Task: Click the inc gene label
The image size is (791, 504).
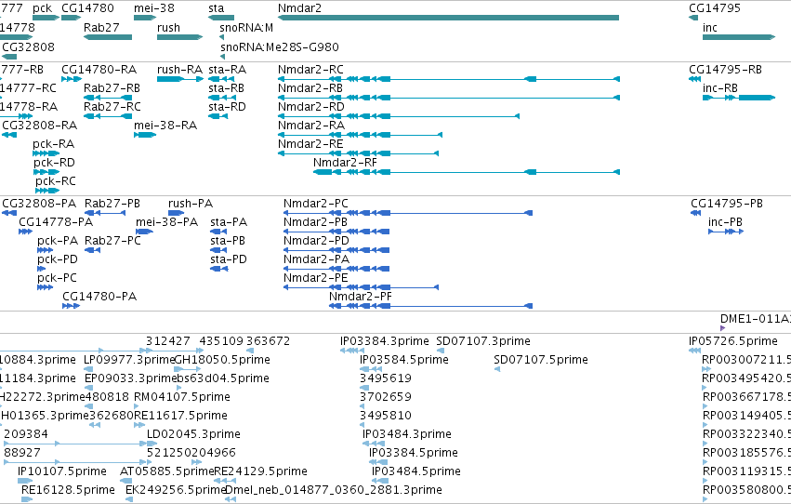Action: (x=710, y=27)
